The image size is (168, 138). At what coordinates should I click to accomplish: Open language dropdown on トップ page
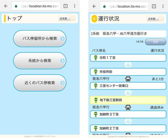point(67,19)
